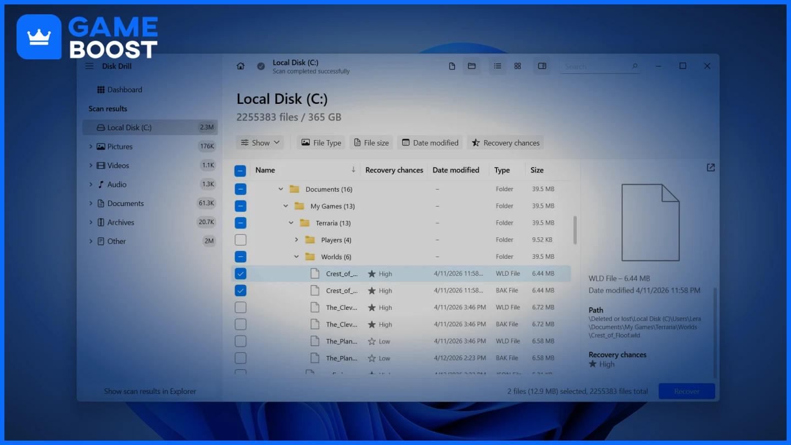Screen dimensions: 791x445
Task: Expand the Pictures category
Action: pos(91,146)
